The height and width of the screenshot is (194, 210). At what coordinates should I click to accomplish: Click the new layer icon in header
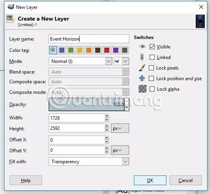pyautogui.click(x=10, y=19)
